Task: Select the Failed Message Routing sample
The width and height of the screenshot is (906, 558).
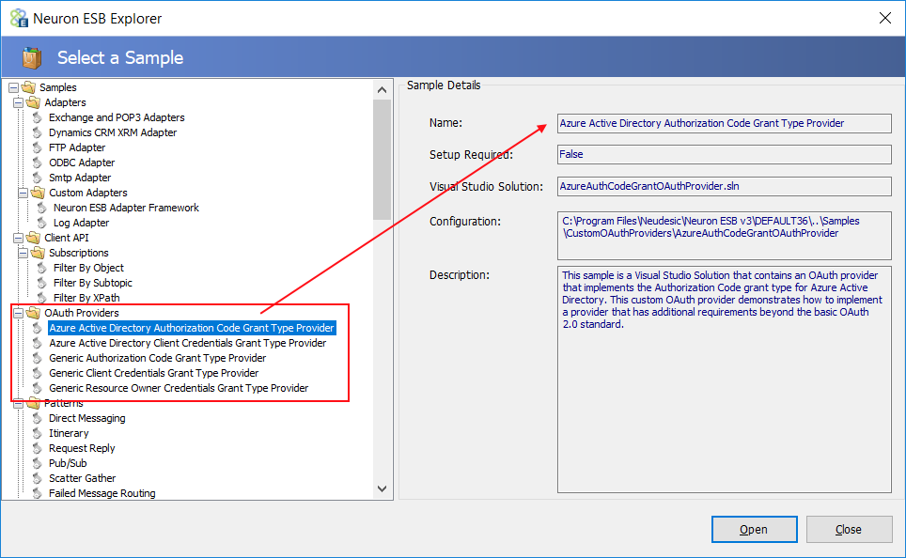Action: click(x=102, y=493)
